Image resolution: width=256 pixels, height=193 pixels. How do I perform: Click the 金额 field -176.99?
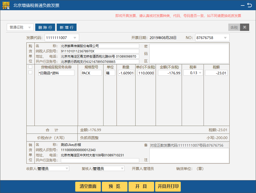pos(170,73)
